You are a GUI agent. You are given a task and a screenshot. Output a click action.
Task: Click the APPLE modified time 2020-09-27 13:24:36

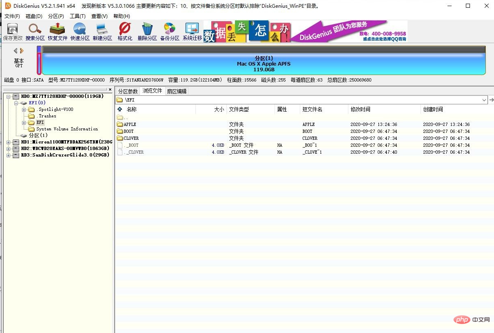pos(374,124)
